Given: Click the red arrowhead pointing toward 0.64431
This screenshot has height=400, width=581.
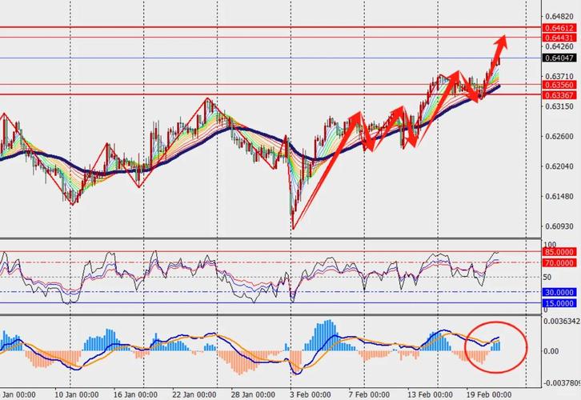Looking at the screenshot, I should (502, 41).
